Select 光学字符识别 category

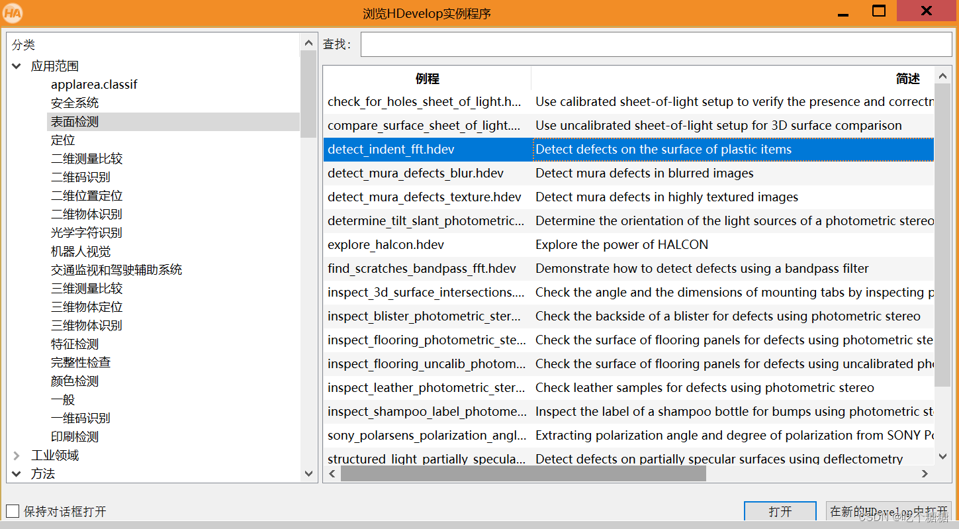[87, 233]
